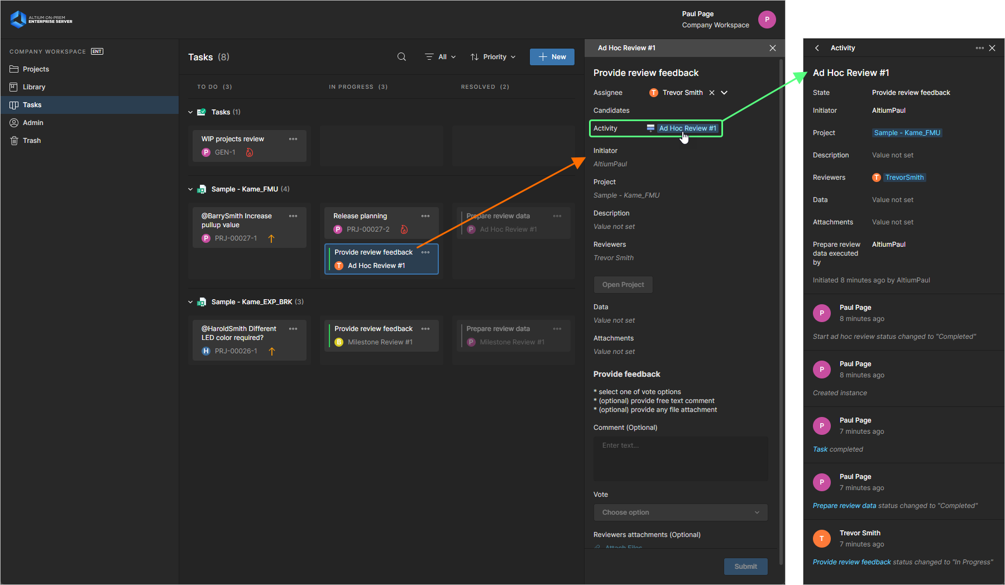Open options menu on WIP projects review card
Image resolution: width=1005 pixels, height=585 pixels.
point(293,139)
